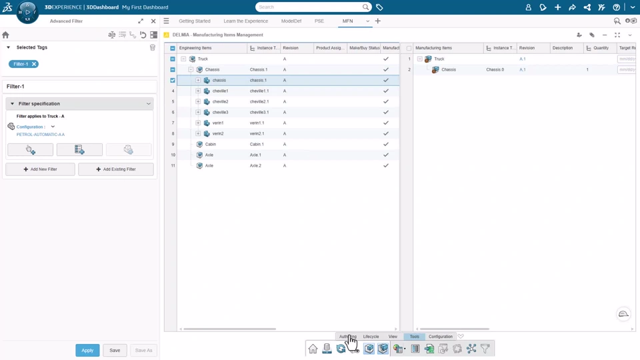Collapse the Filter specification section
640x360 pixels.
point(12,104)
